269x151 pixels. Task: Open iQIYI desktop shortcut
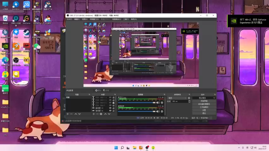tap(5, 90)
